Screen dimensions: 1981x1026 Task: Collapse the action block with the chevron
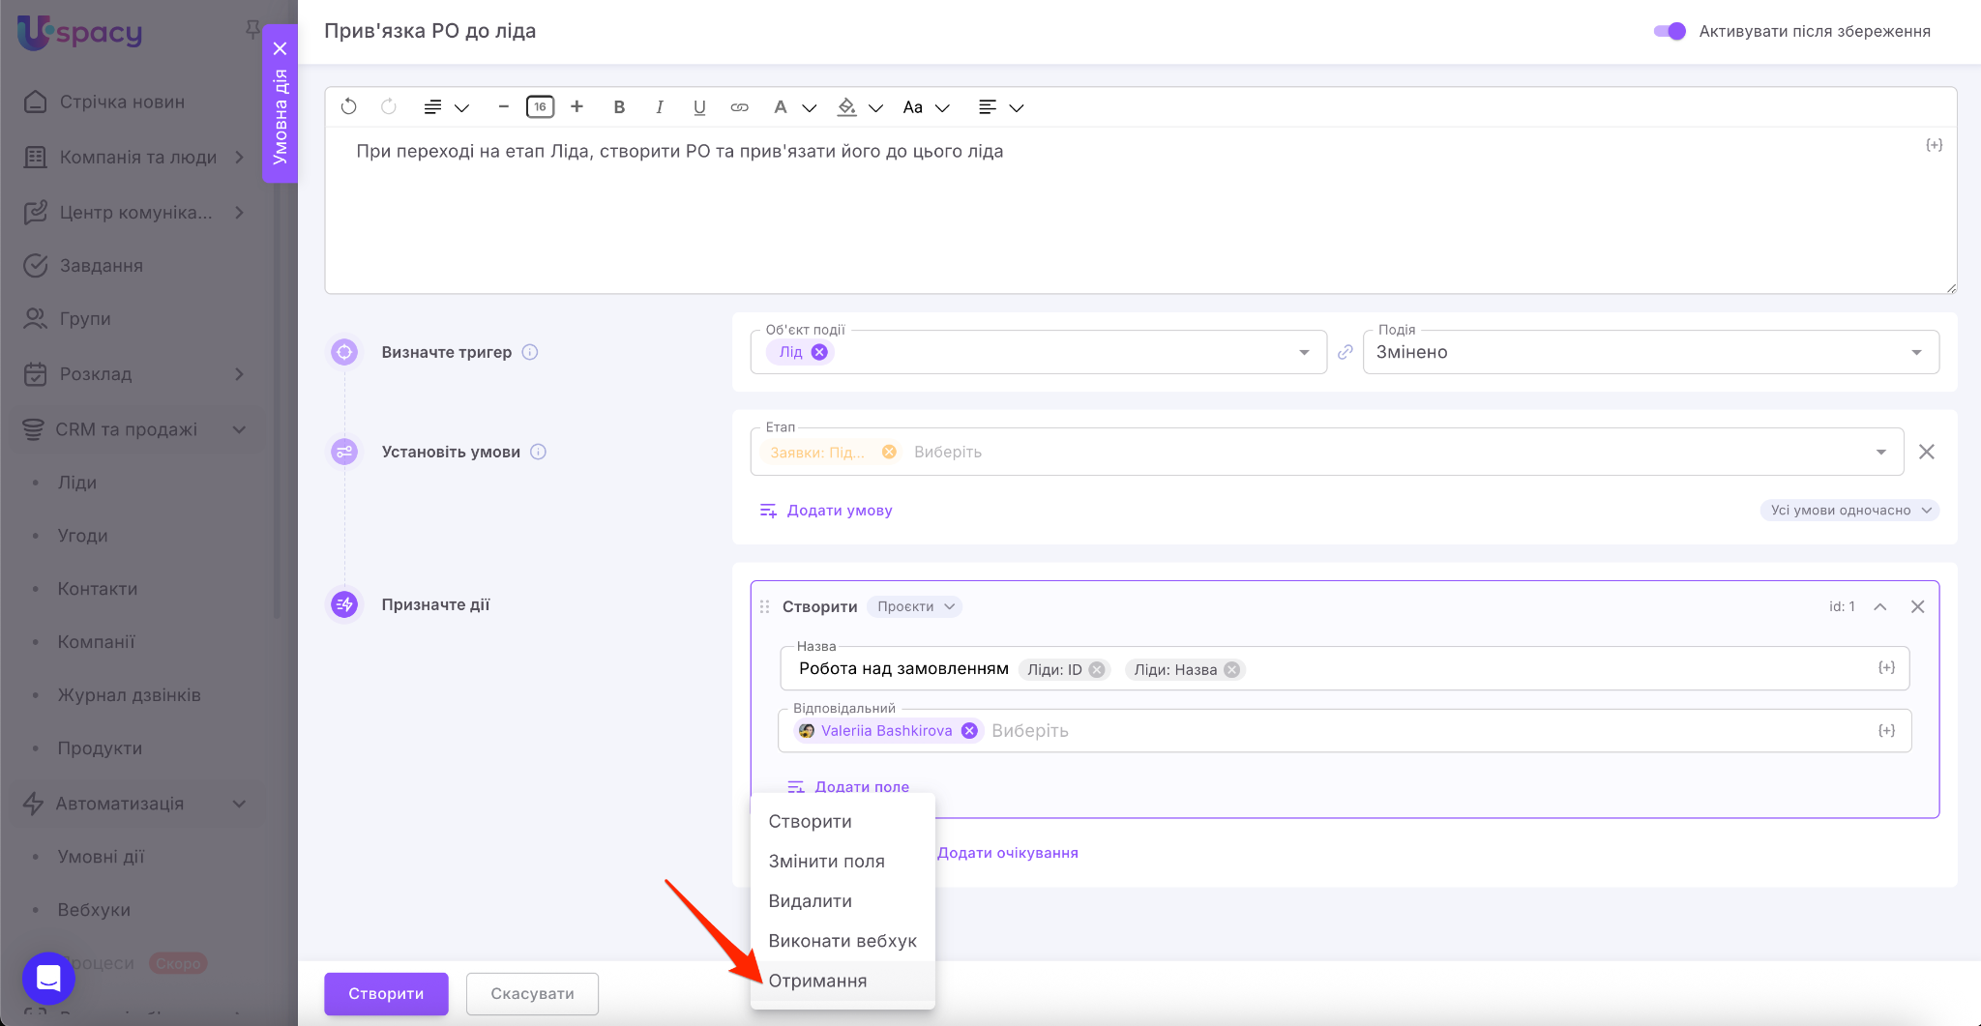click(x=1880, y=606)
